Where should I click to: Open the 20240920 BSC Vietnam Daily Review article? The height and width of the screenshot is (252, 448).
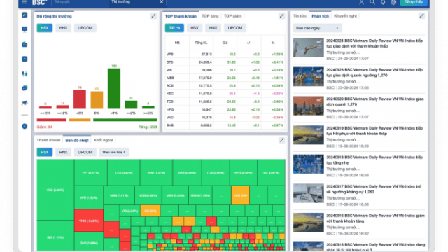pos(374,101)
